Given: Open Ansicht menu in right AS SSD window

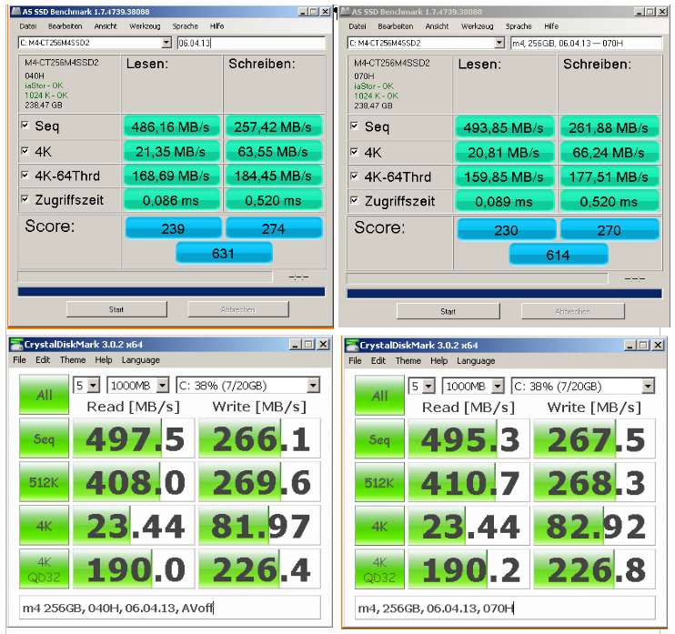Looking at the screenshot, I should (437, 26).
